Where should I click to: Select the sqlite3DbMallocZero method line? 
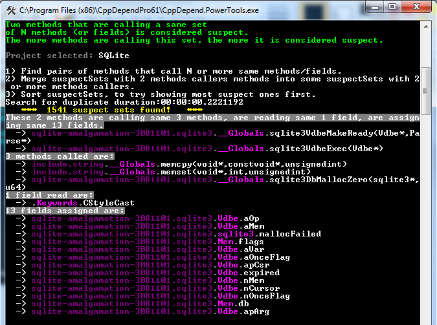tap(212, 183)
